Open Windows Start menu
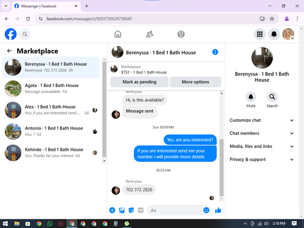This screenshot has width=304, height=228. coord(5,224)
